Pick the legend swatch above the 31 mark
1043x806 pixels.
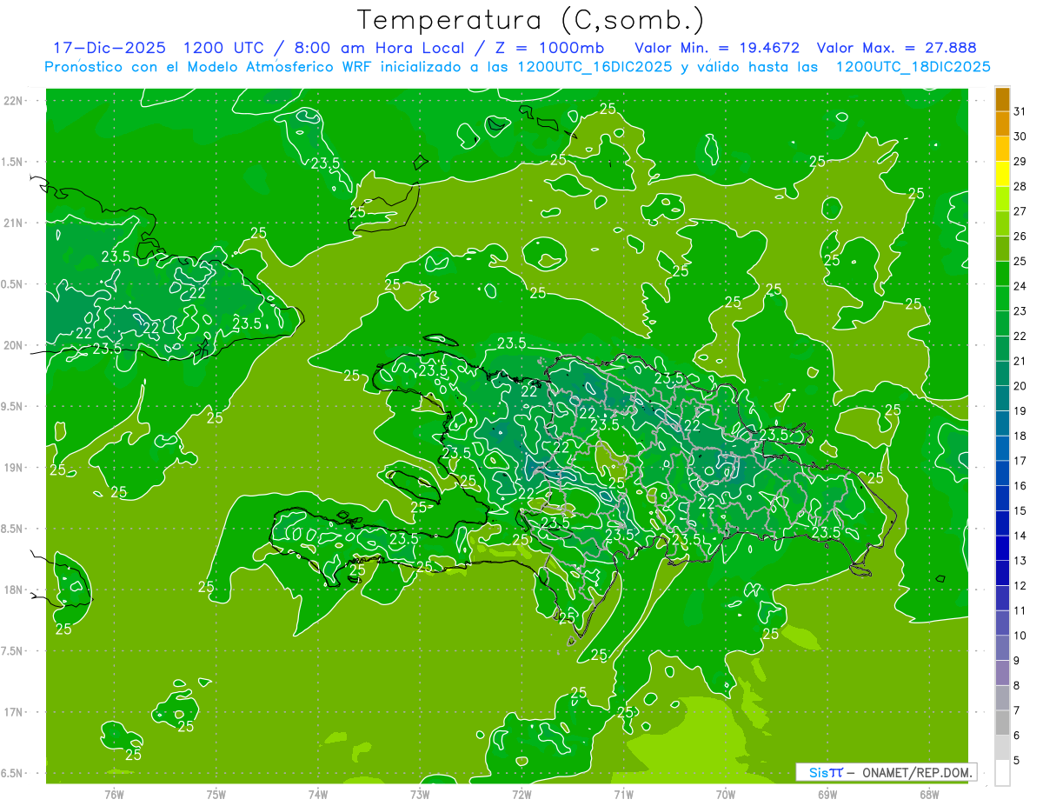(1003, 99)
